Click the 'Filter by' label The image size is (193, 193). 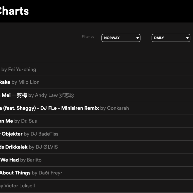(x=88, y=37)
